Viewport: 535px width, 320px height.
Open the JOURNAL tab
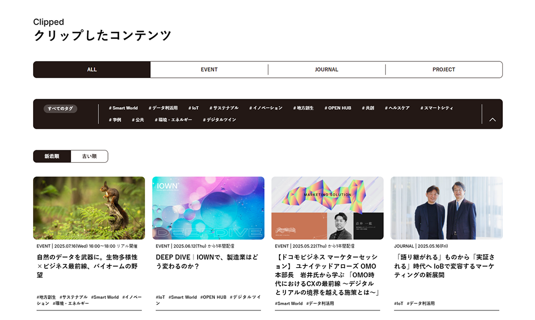coord(327,69)
